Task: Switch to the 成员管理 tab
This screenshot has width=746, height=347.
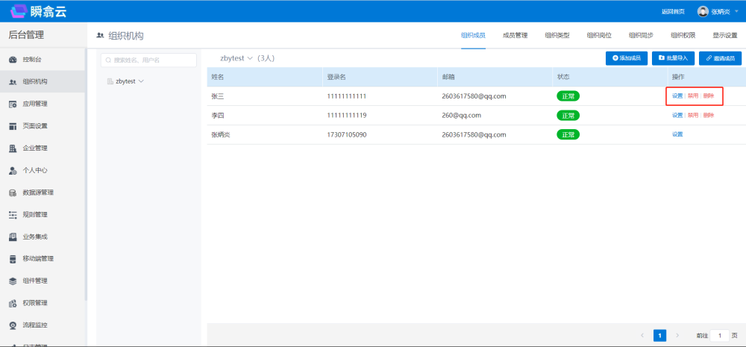Action: [515, 35]
